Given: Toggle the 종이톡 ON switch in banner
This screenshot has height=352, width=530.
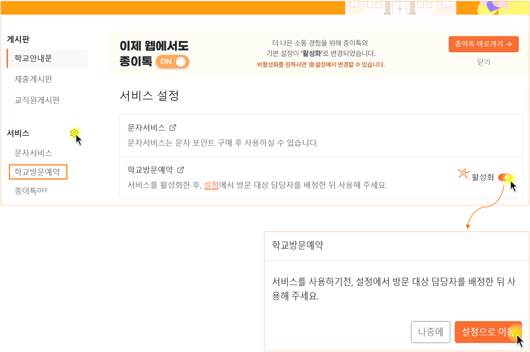Looking at the screenshot, I should (x=172, y=62).
